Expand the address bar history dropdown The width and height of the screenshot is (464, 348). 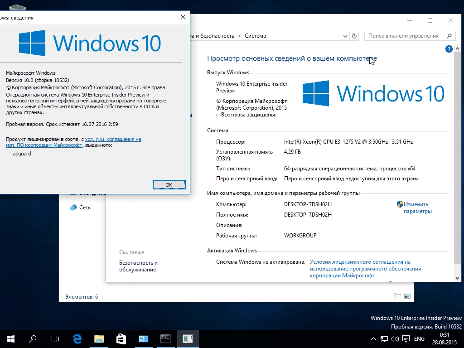(x=345, y=36)
